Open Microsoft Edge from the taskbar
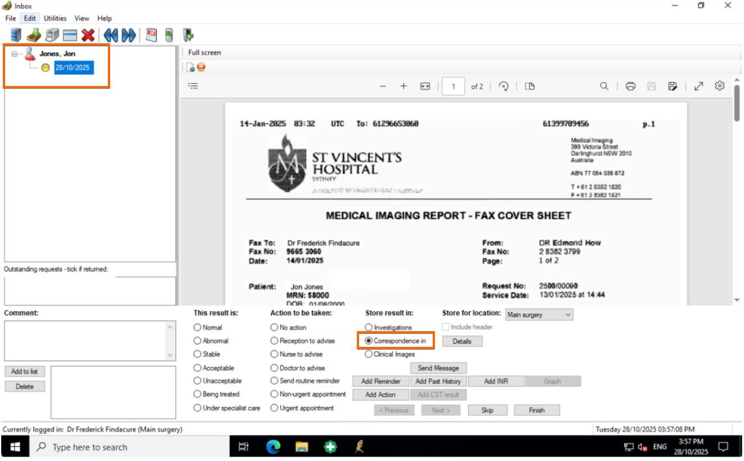Viewport: 744px width, 461px height. [273, 447]
